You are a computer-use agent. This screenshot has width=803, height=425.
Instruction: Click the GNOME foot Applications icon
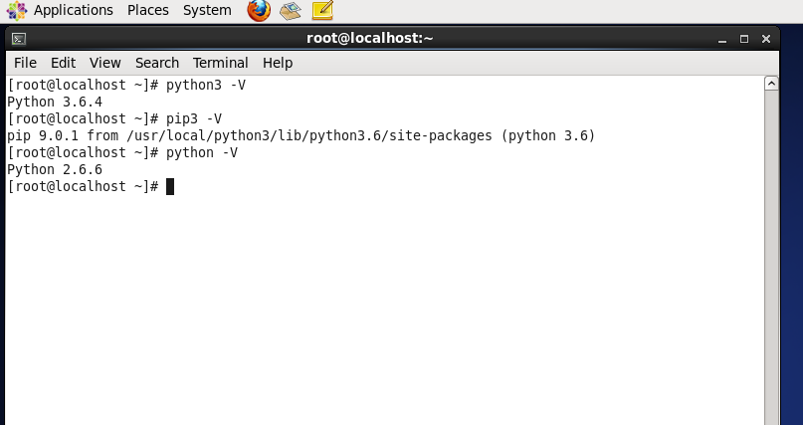[16, 10]
